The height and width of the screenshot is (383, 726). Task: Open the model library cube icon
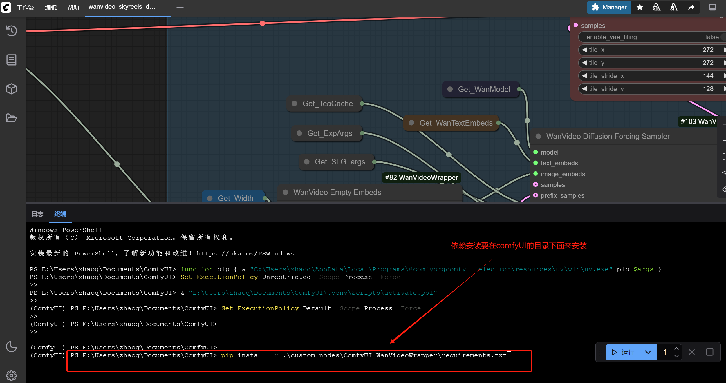click(11, 89)
